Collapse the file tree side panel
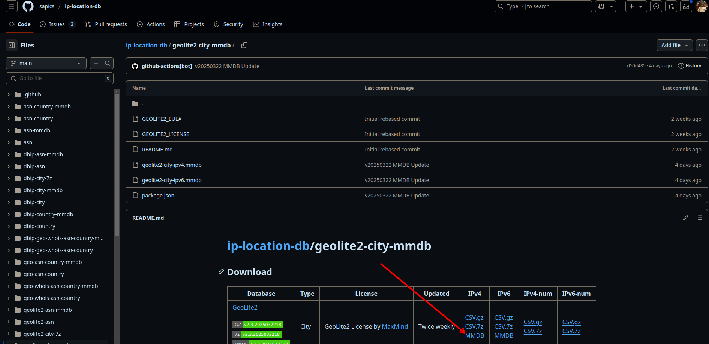The image size is (709, 344). (x=12, y=45)
